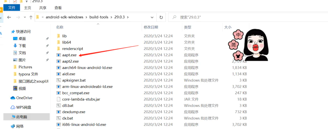Open 接口测试之soupUI in the sidebar

point(33,81)
